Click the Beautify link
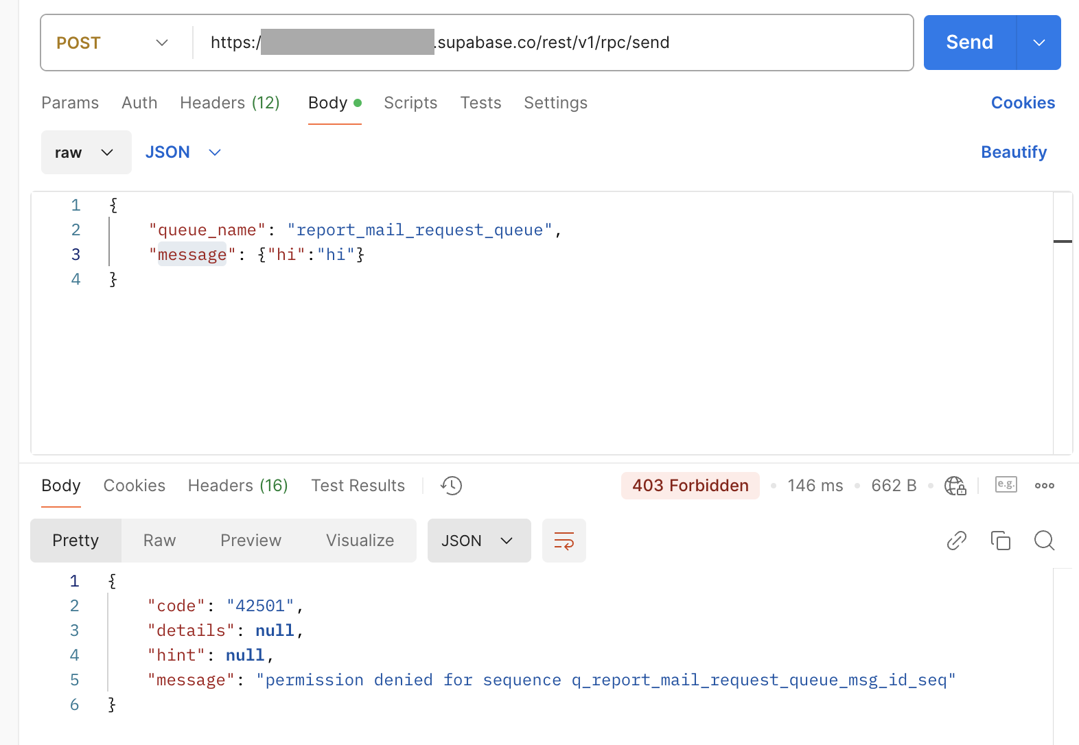 pos(1013,152)
